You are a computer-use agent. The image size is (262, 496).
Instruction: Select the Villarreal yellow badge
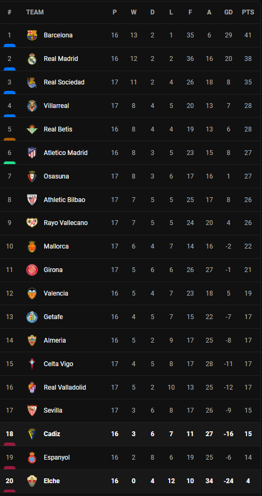(32, 106)
